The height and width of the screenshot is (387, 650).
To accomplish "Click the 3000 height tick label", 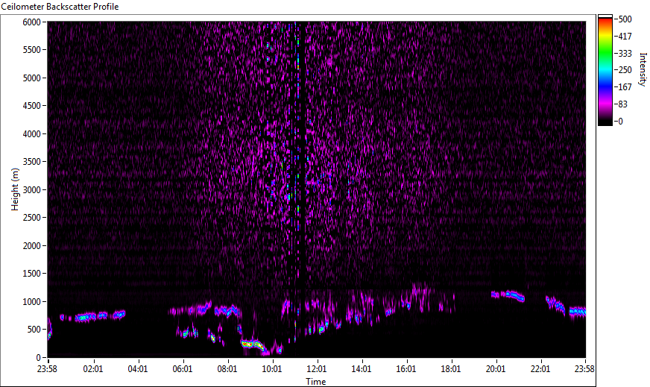I will coord(31,190).
